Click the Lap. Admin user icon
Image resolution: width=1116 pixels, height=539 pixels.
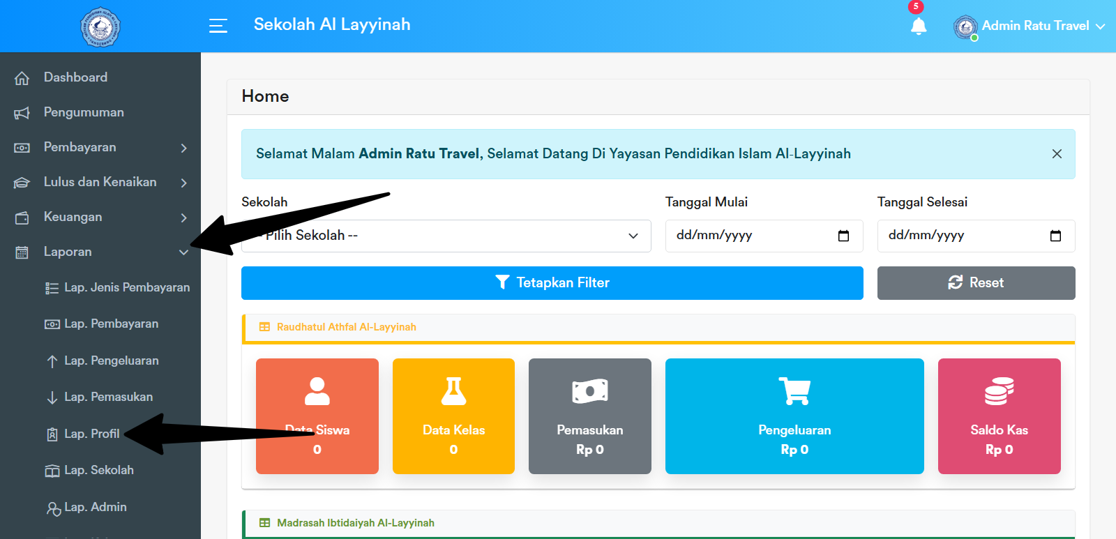pyautogui.click(x=54, y=508)
